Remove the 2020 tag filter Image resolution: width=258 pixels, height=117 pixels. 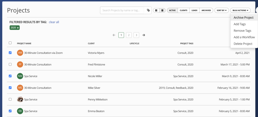[x=18, y=28]
